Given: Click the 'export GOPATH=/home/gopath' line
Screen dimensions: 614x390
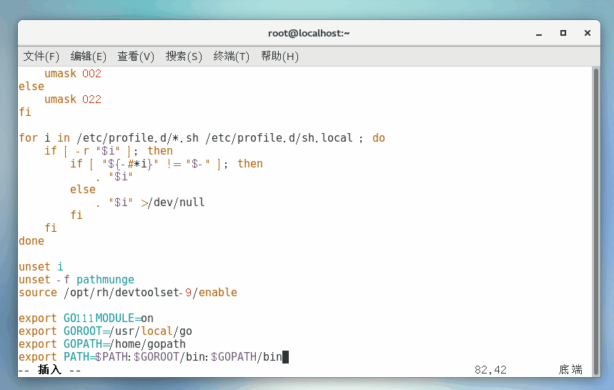Looking at the screenshot, I should point(102,344).
